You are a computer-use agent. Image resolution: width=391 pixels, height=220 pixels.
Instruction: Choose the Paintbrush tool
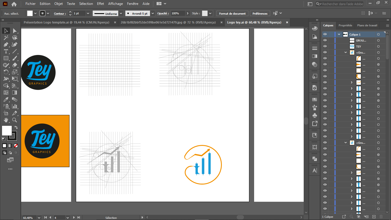(15, 58)
